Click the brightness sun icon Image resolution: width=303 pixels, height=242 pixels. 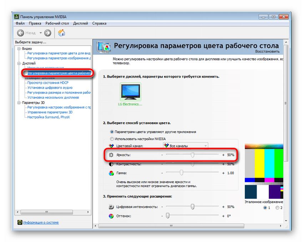click(111, 155)
